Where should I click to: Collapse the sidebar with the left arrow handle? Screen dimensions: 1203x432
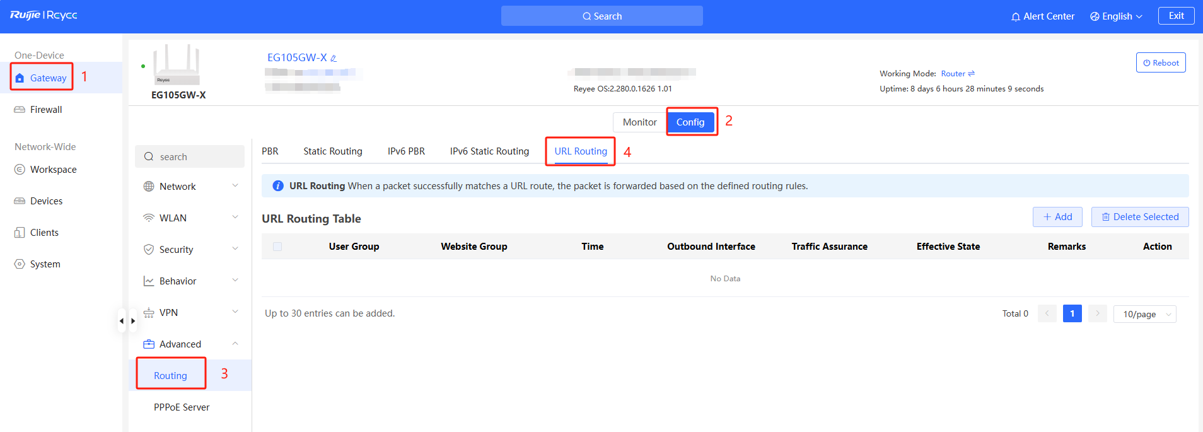pos(122,321)
